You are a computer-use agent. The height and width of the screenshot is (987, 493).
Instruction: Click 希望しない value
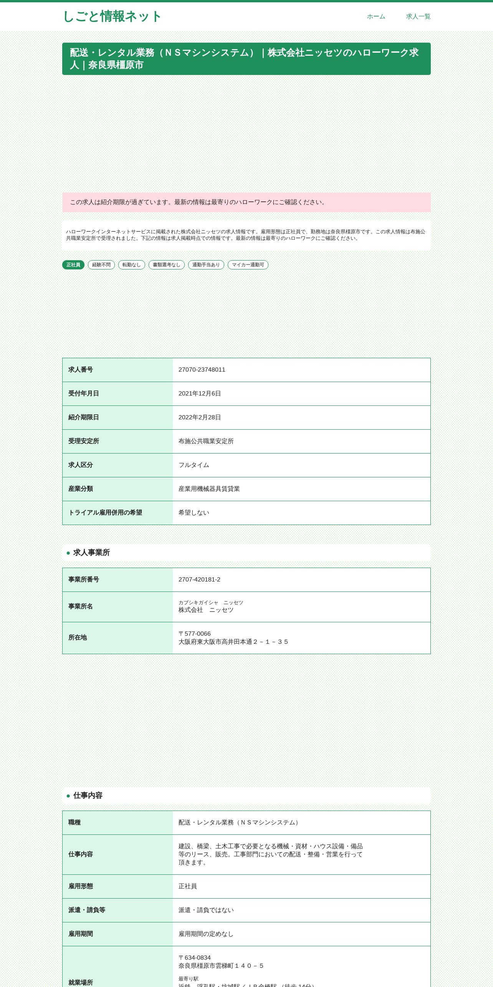(194, 513)
